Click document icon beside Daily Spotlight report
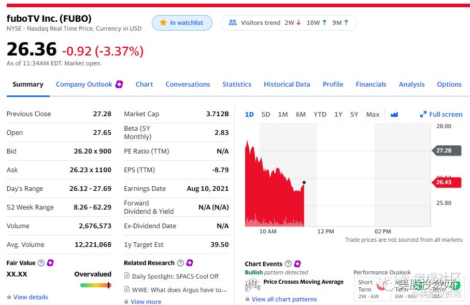 coord(127,276)
